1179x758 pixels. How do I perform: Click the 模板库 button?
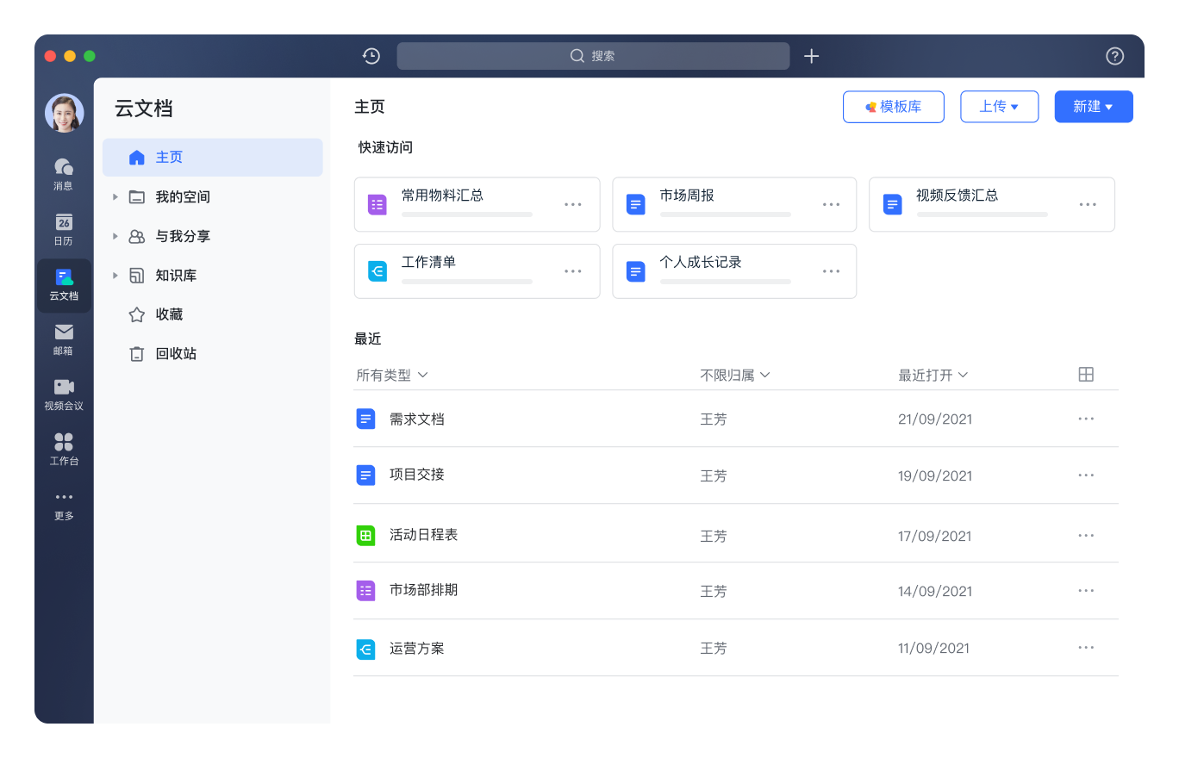(x=893, y=107)
